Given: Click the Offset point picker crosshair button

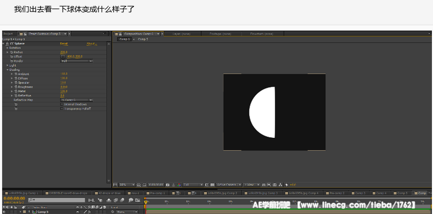Looking at the screenshot, I should (63, 57).
